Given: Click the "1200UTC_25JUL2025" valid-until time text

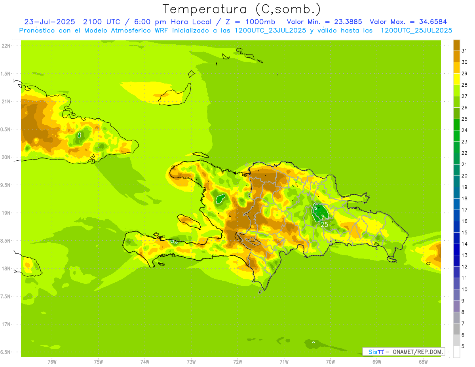Looking at the screenshot, I should click(x=416, y=30).
